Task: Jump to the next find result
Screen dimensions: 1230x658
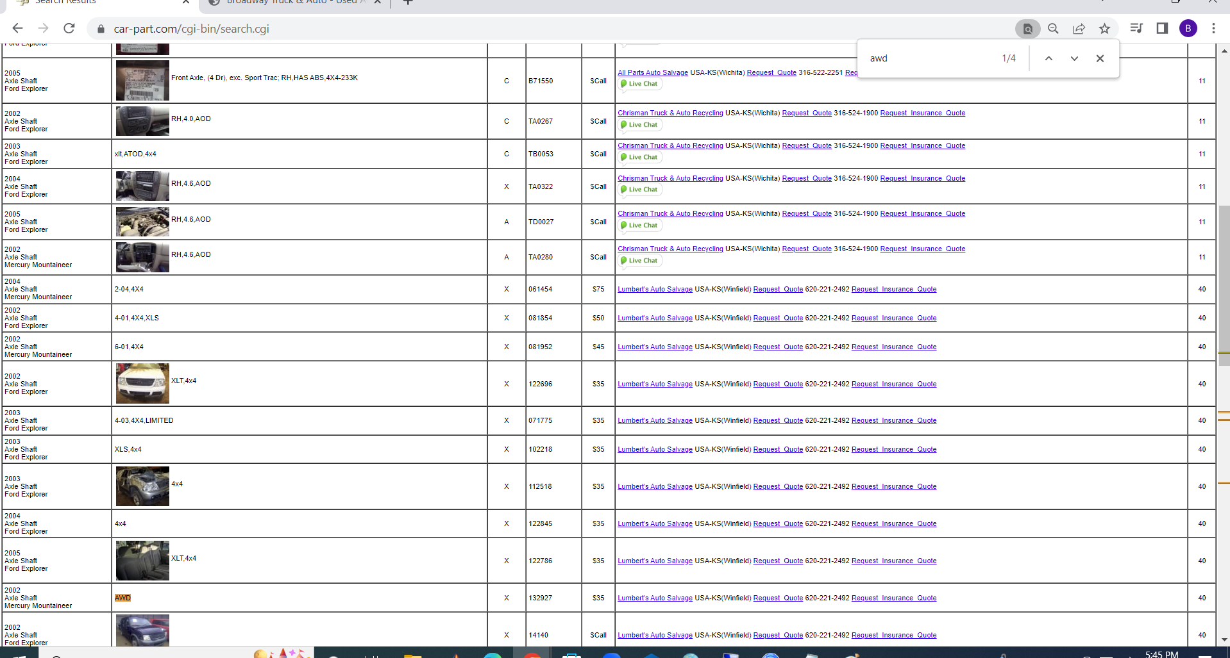Action: [1074, 58]
